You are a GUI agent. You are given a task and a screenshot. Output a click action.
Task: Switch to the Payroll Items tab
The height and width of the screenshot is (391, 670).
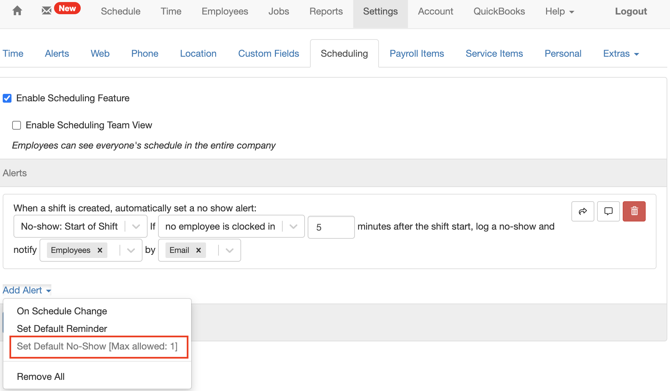[417, 54]
